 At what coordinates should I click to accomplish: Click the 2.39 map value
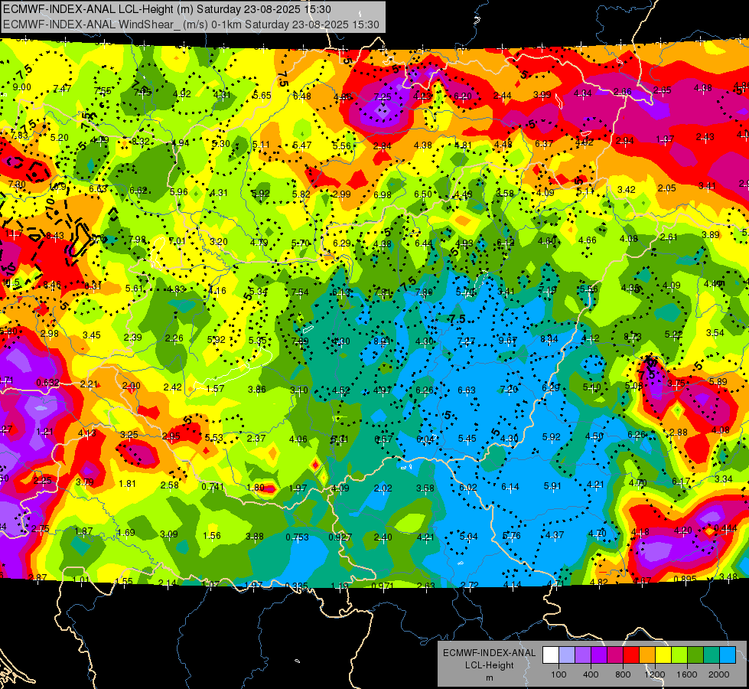[x=132, y=337]
